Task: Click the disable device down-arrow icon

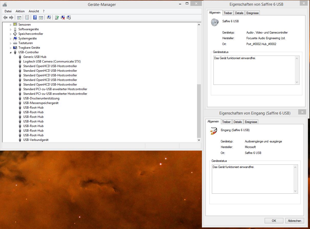Action: coord(69,17)
